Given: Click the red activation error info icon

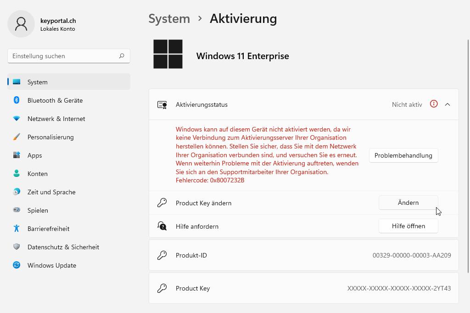Looking at the screenshot, I should click(x=434, y=104).
